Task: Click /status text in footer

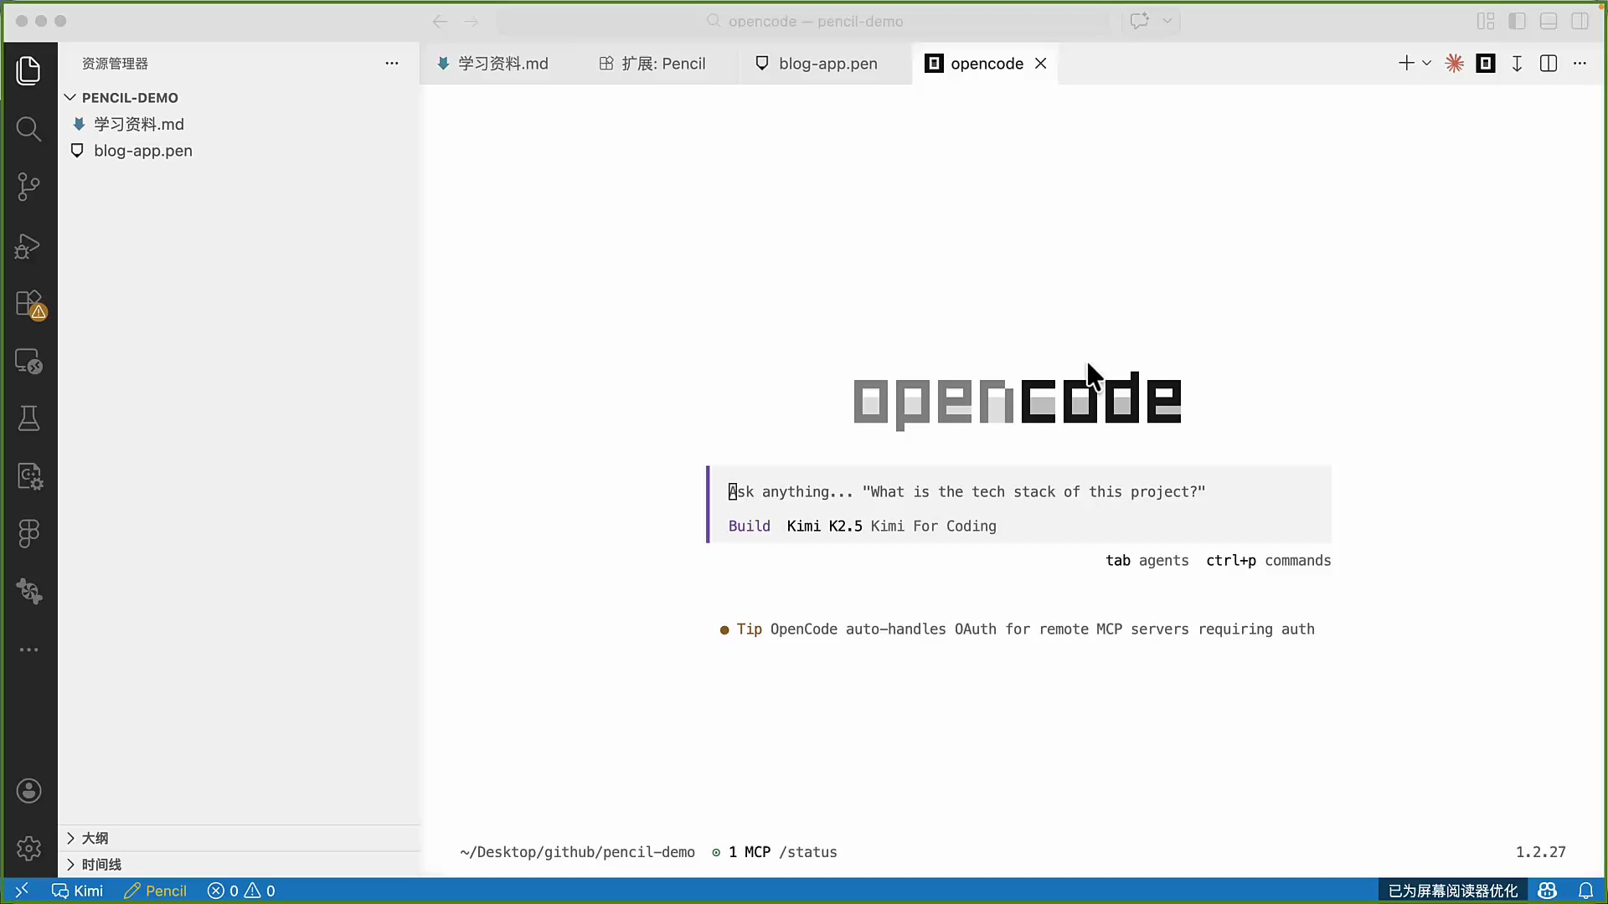Action: (807, 852)
